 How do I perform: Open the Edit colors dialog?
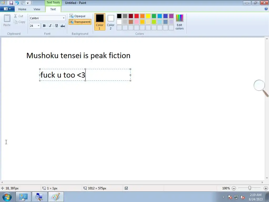click(179, 22)
